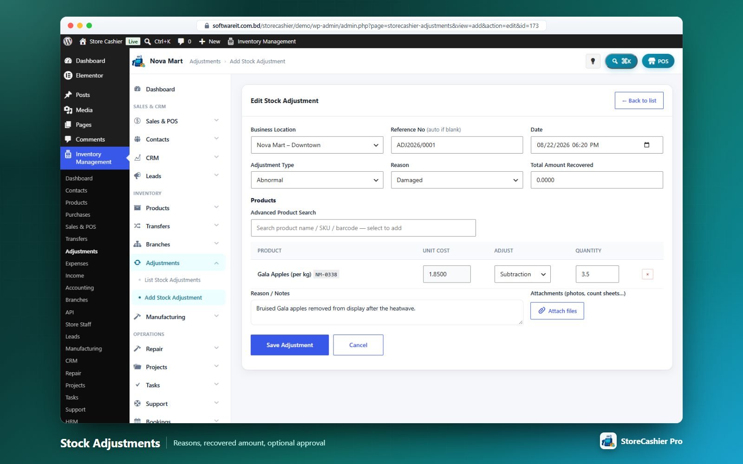Click the Nova Mart logo icon
Image resolution: width=743 pixels, height=464 pixels.
pyautogui.click(x=138, y=61)
